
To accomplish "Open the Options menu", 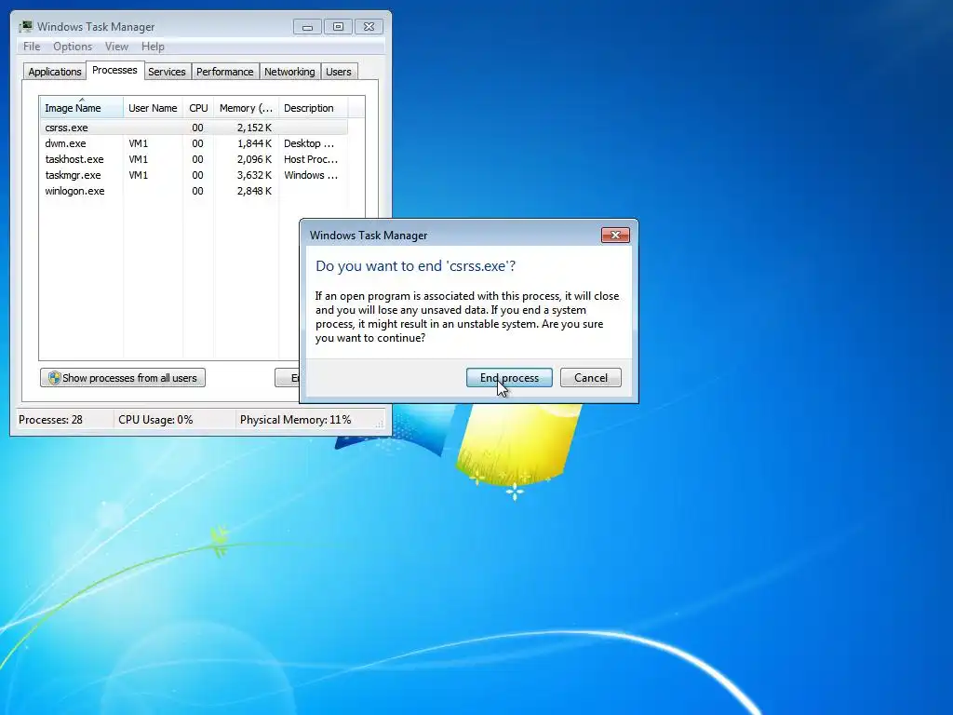I will pyautogui.click(x=73, y=47).
